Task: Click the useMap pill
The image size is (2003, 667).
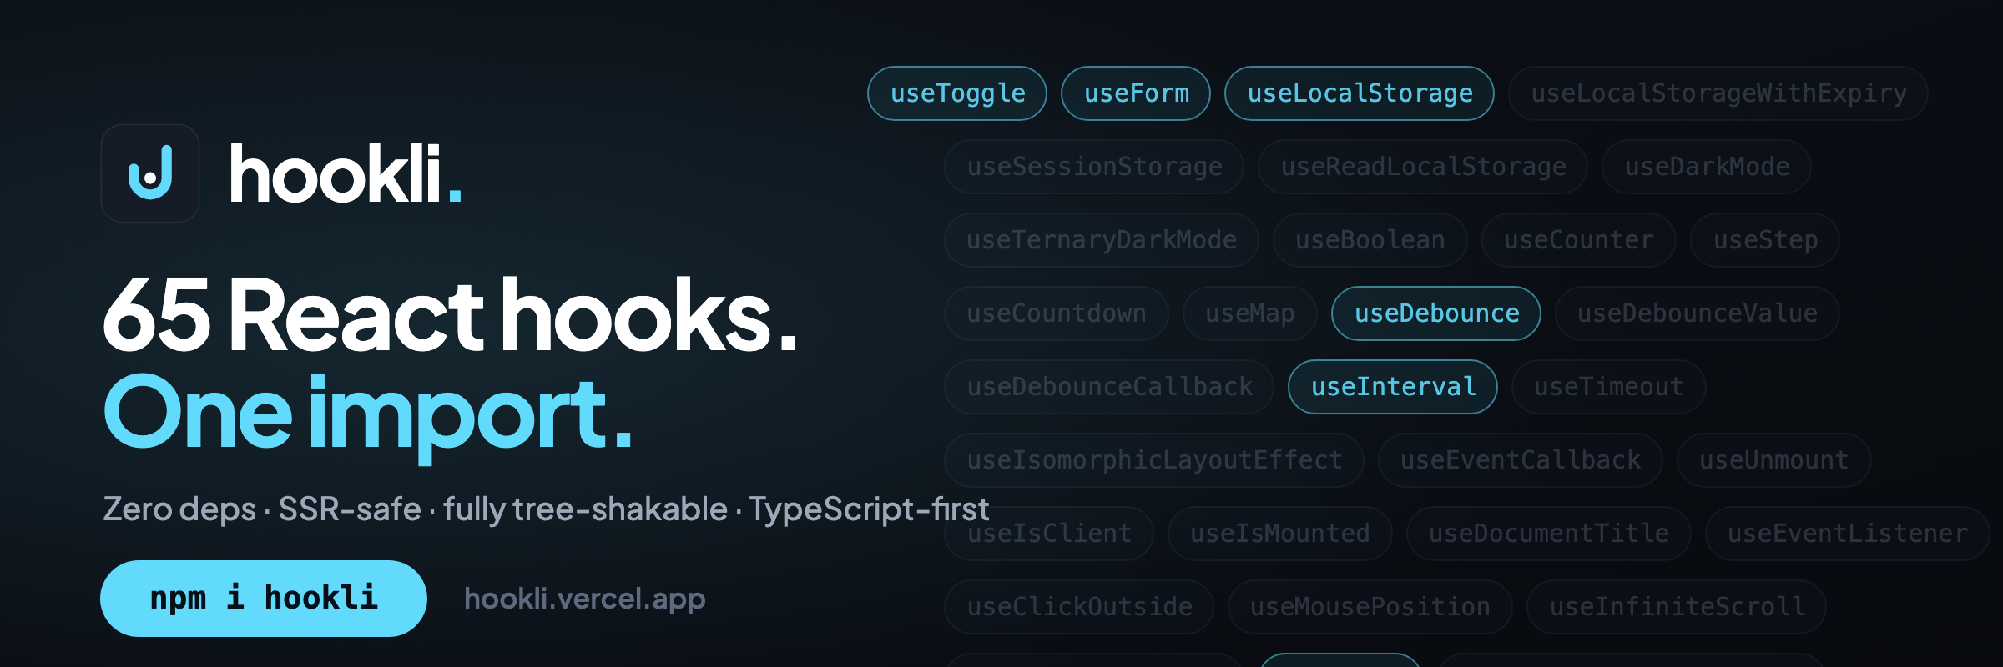Action: click(1250, 313)
